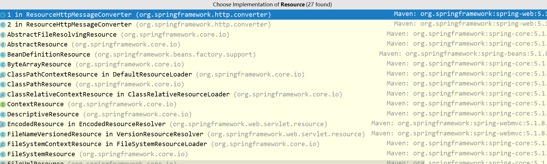The image size is (547, 164).
Task: Choose the ByteArrayResource implementation
Action: pos(39,64)
